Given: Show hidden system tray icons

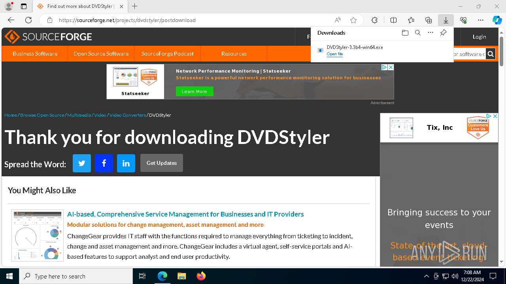Looking at the screenshot, I should pyautogui.click(x=426, y=276).
